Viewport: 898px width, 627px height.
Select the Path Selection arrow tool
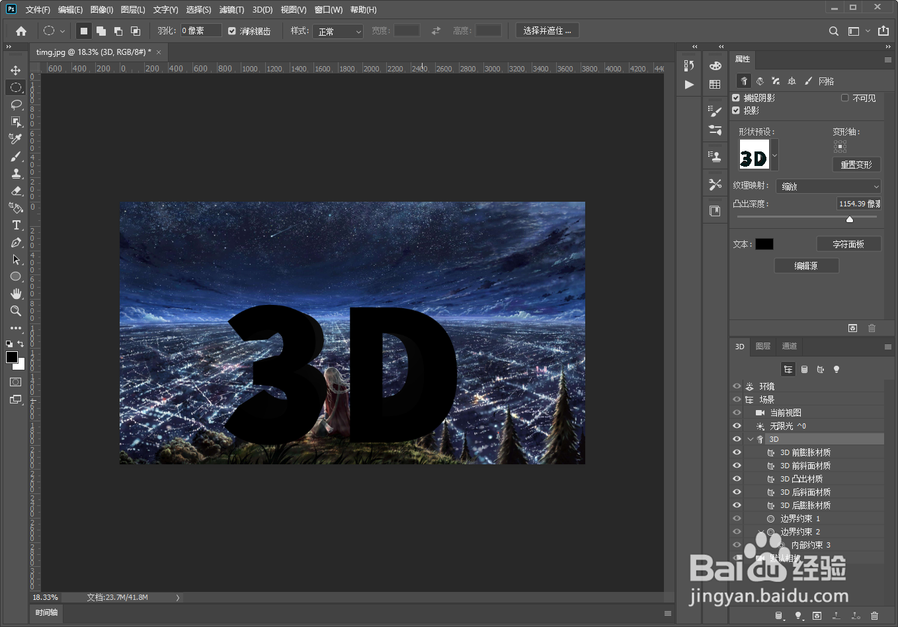point(16,259)
